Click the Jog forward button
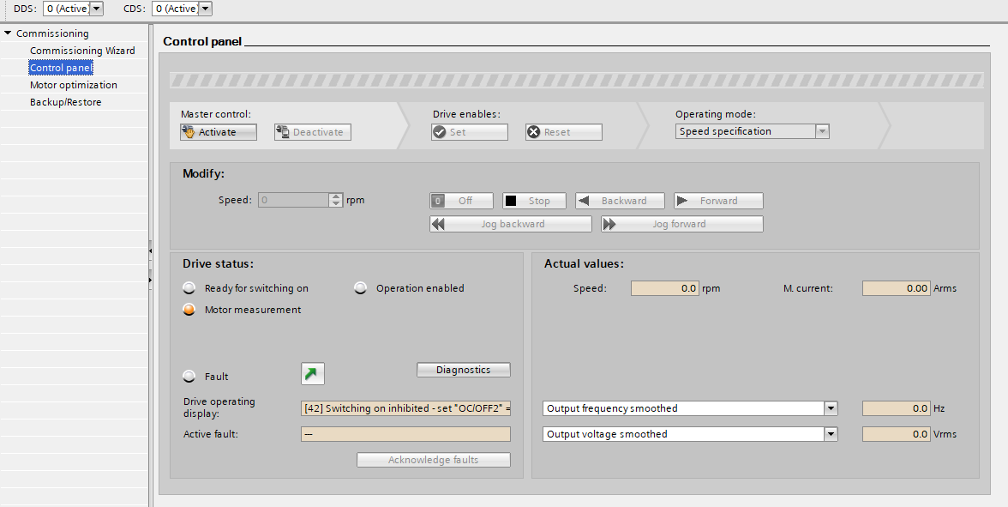Viewport: 1008px width, 507px height. coord(681,224)
